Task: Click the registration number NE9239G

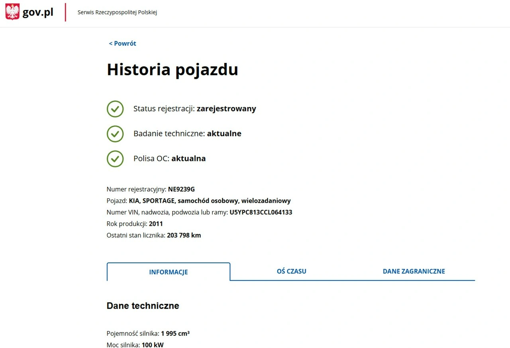Action: point(181,189)
